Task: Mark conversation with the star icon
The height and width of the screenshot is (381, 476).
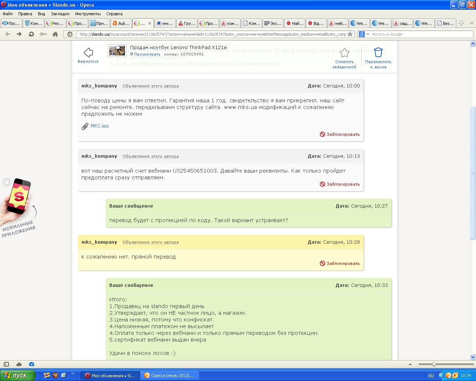Action: coord(344,53)
